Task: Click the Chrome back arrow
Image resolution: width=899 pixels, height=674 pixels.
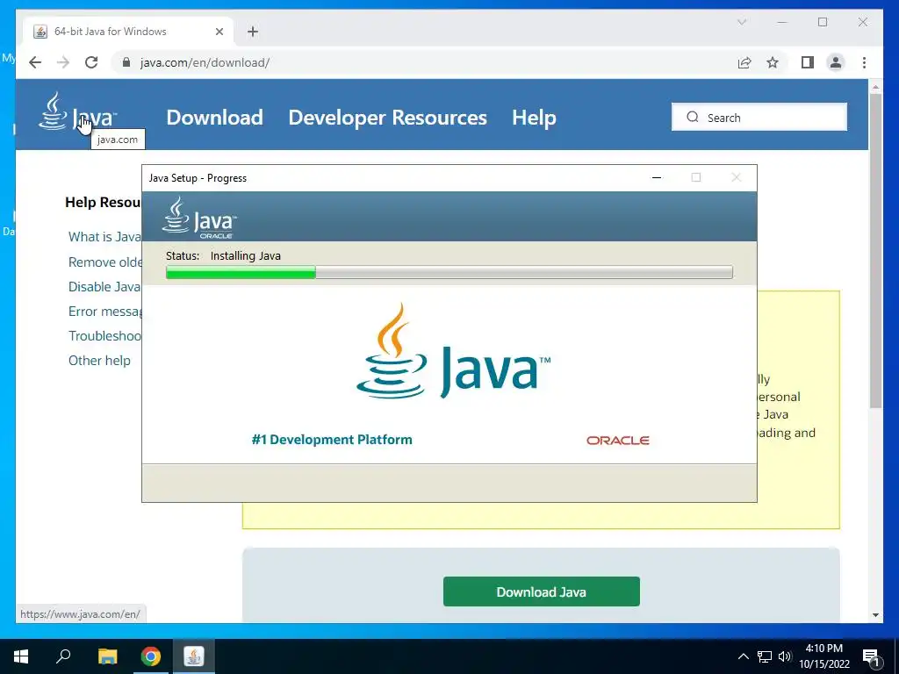Action: click(35, 62)
